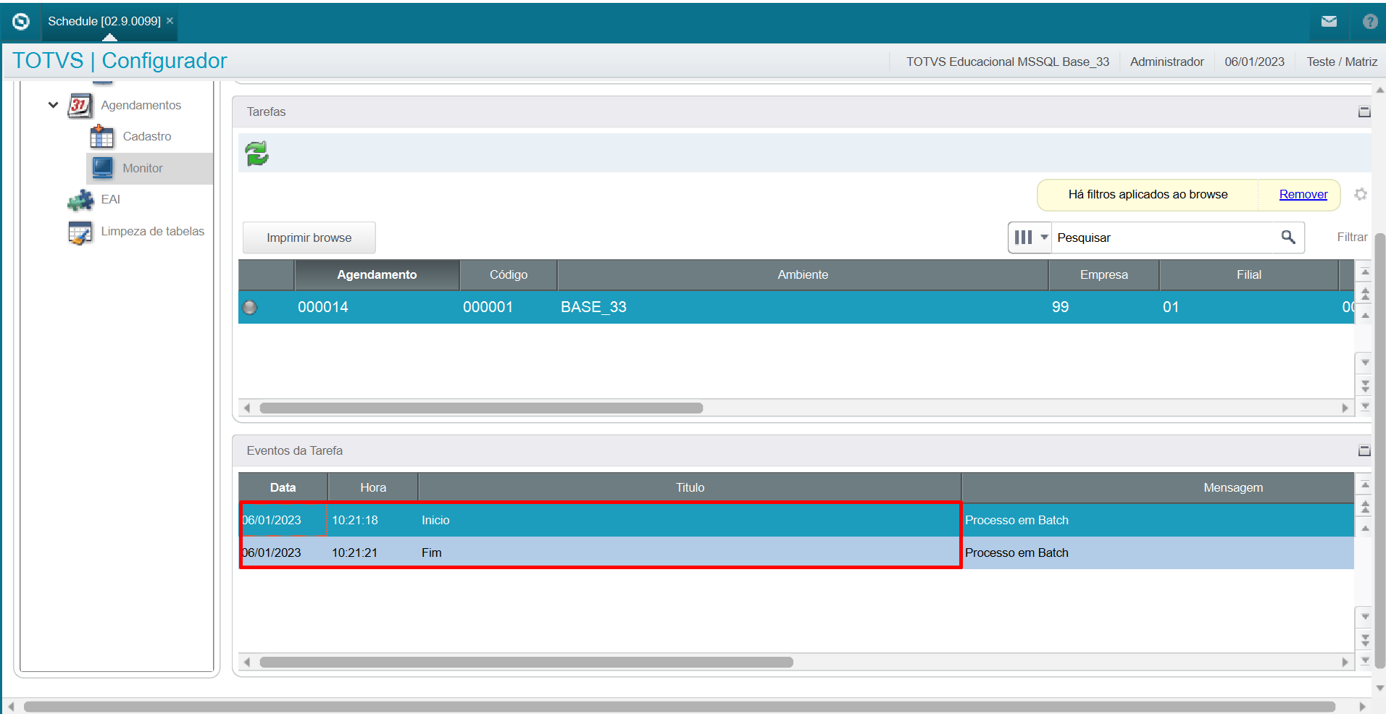Click the TOTVS Educacional MSSQL Base_33 label
Screen dimensions: 1386x714
[x=1008, y=62]
